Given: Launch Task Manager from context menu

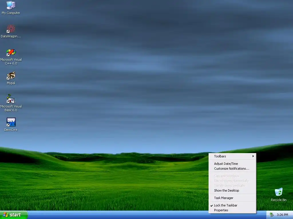Looking at the screenshot, I should (x=232, y=198).
